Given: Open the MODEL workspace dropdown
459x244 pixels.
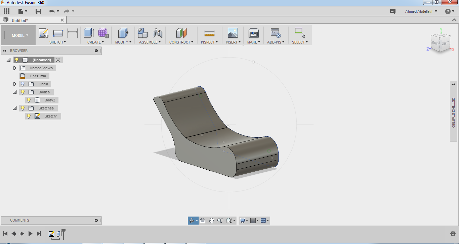Looking at the screenshot, I should (x=20, y=35).
